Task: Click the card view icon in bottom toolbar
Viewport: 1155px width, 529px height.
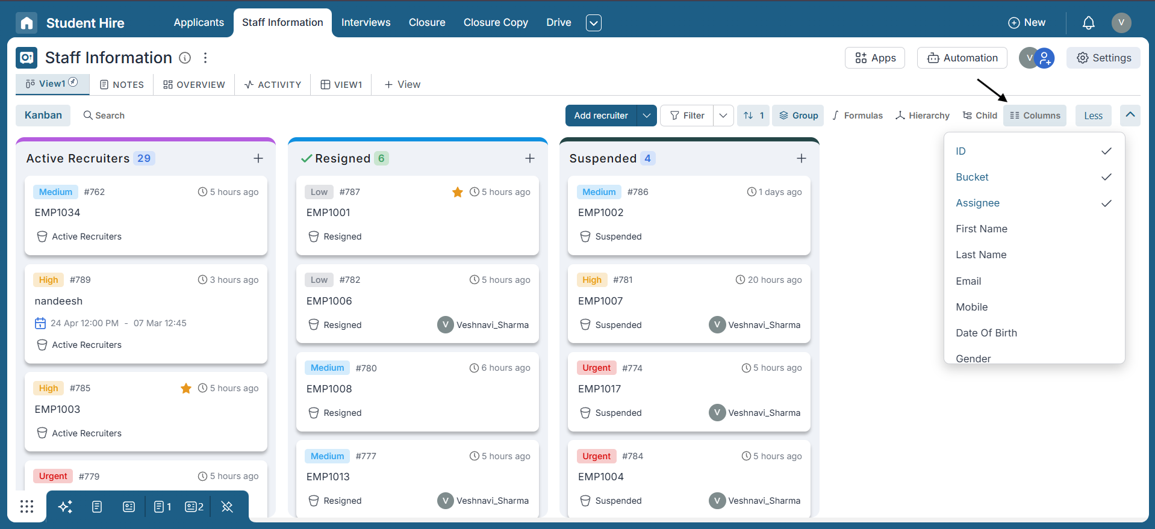Action: pos(129,507)
